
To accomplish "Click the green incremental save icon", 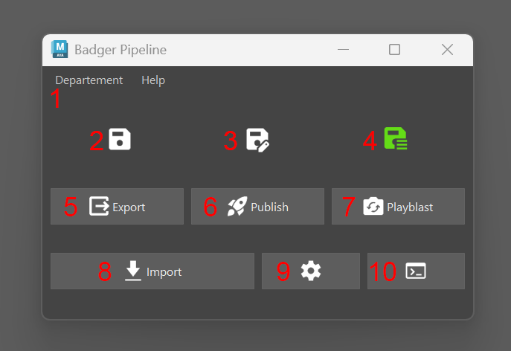I will click(395, 139).
